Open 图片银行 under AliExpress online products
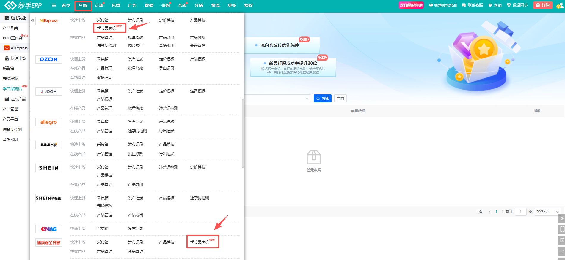Screen dimensions: 565x260 (x=136, y=45)
